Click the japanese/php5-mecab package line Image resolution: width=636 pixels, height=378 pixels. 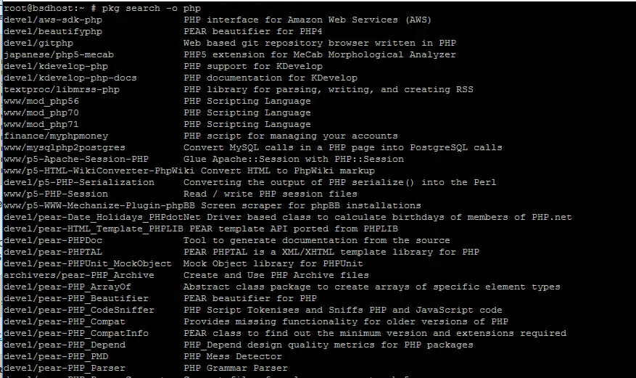tap(230, 54)
